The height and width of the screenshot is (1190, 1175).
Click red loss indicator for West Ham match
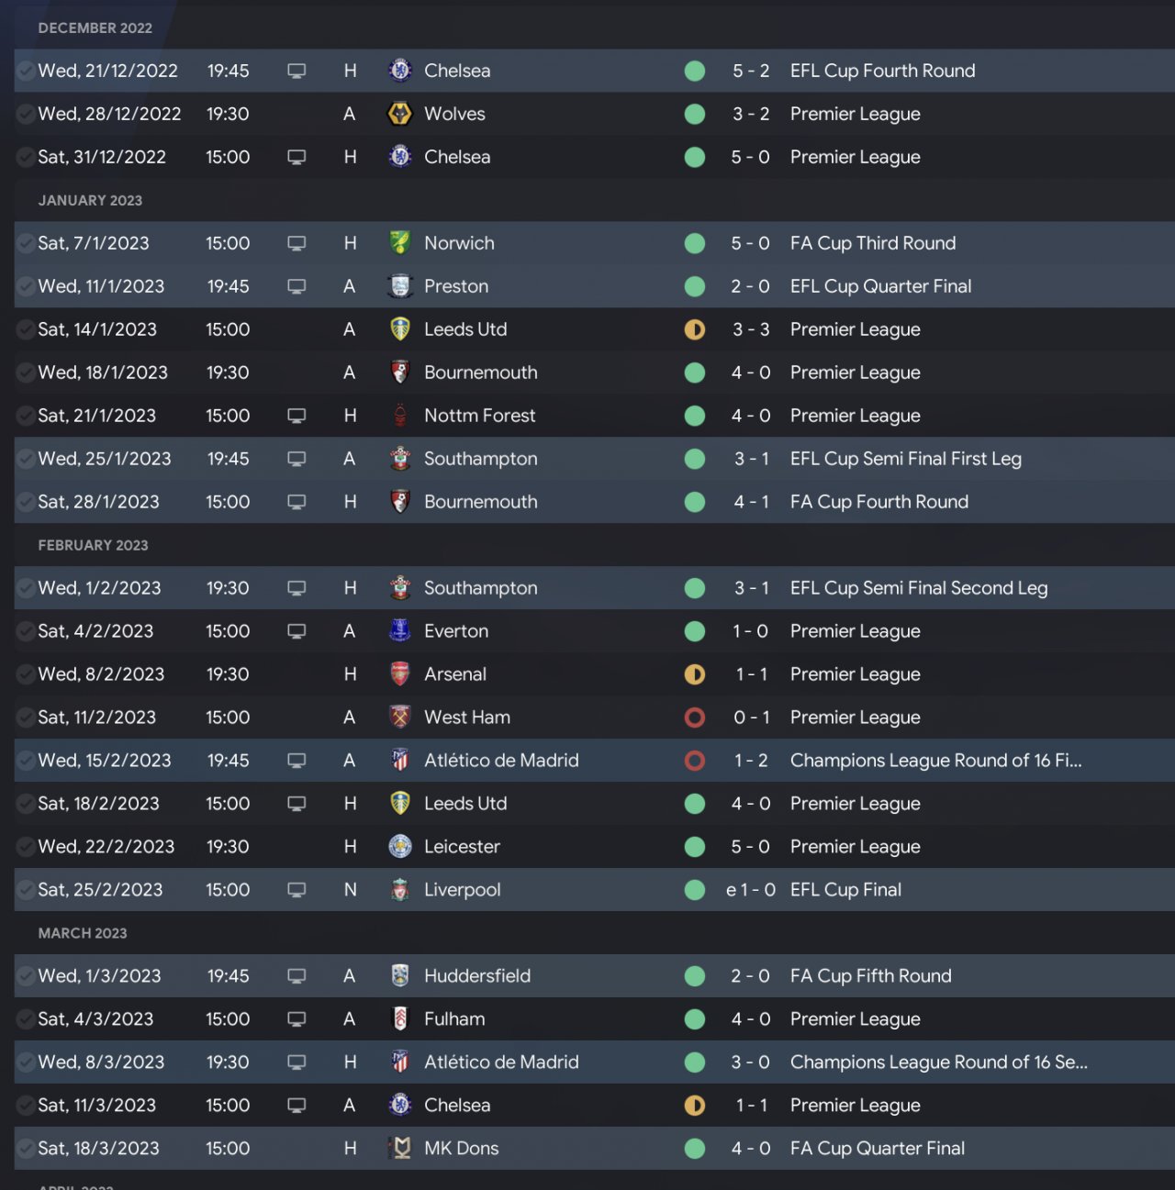pos(695,717)
